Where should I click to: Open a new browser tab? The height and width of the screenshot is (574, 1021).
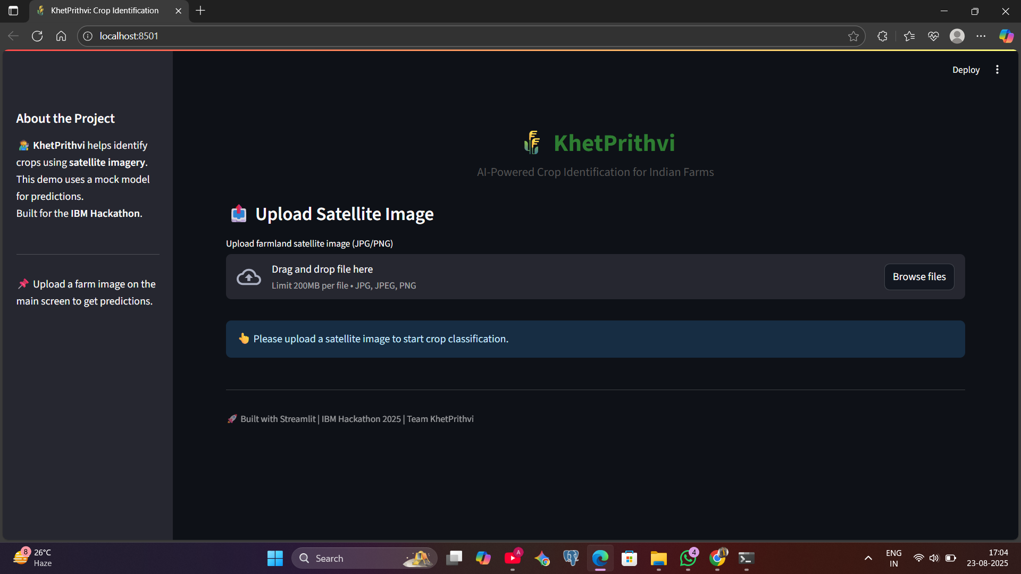(x=200, y=11)
